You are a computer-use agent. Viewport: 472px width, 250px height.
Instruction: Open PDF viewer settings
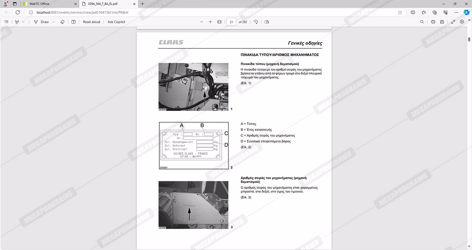tap(462, 22)
